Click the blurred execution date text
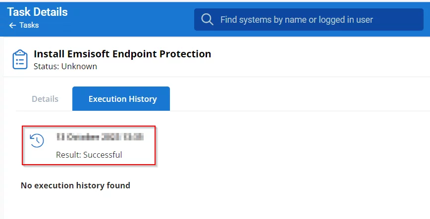The image size is (430, 219). (x=100, y=136)
